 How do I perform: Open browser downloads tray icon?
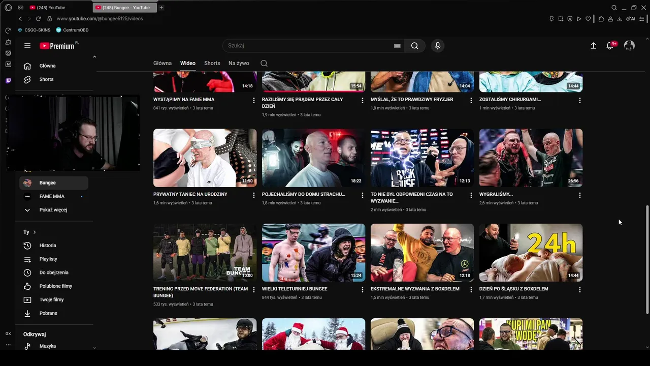pos(620,19)
